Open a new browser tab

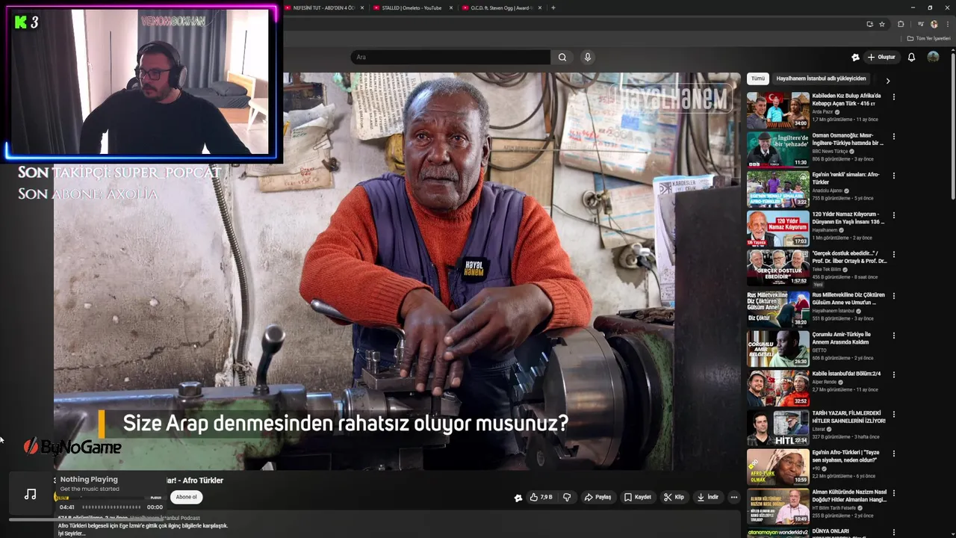click(x=553, y=7)
